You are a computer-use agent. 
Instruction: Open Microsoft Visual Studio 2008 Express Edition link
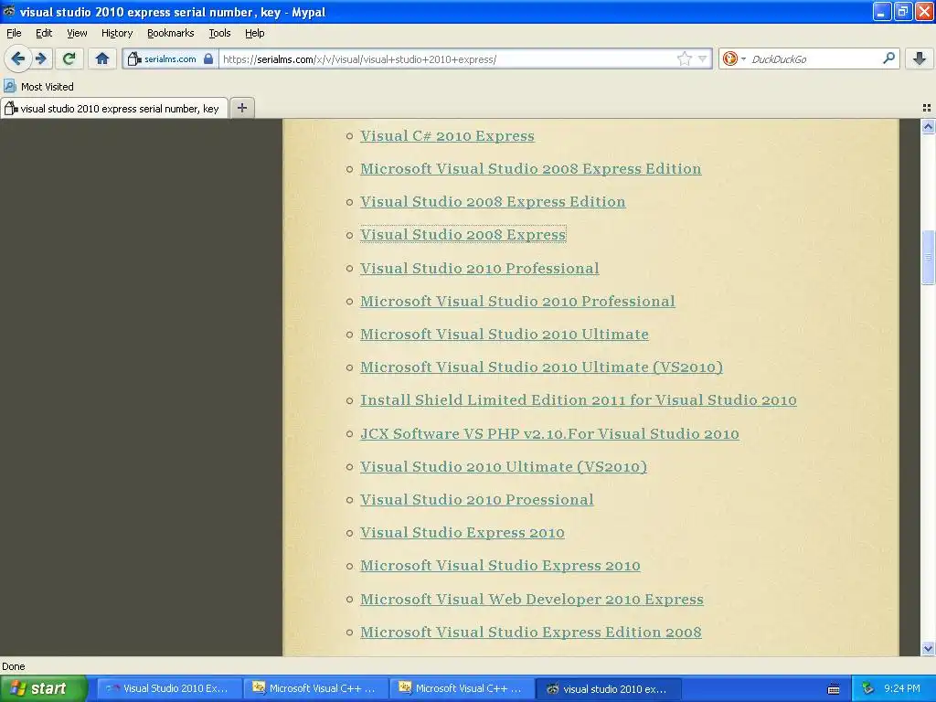click(x=531, y=169)
